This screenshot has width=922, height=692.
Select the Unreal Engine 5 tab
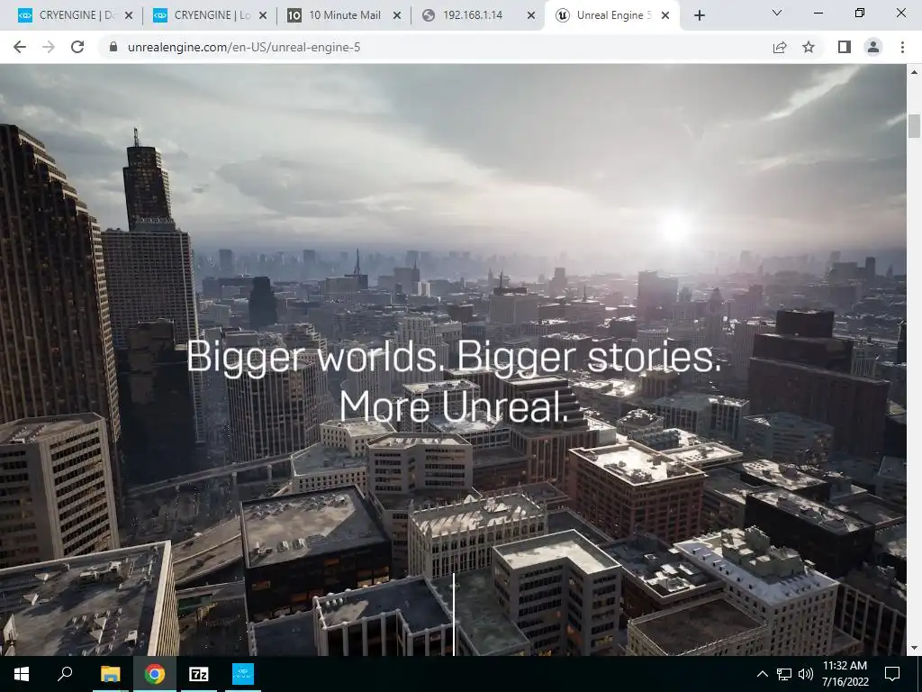tap(611, 16)
